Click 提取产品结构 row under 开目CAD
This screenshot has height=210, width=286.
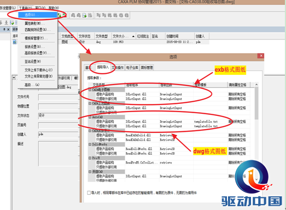pos(105,176)
